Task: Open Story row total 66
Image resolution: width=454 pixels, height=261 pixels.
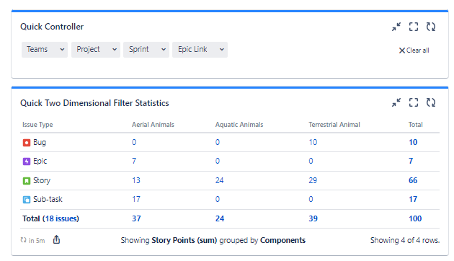Action: tap(413, 180)
